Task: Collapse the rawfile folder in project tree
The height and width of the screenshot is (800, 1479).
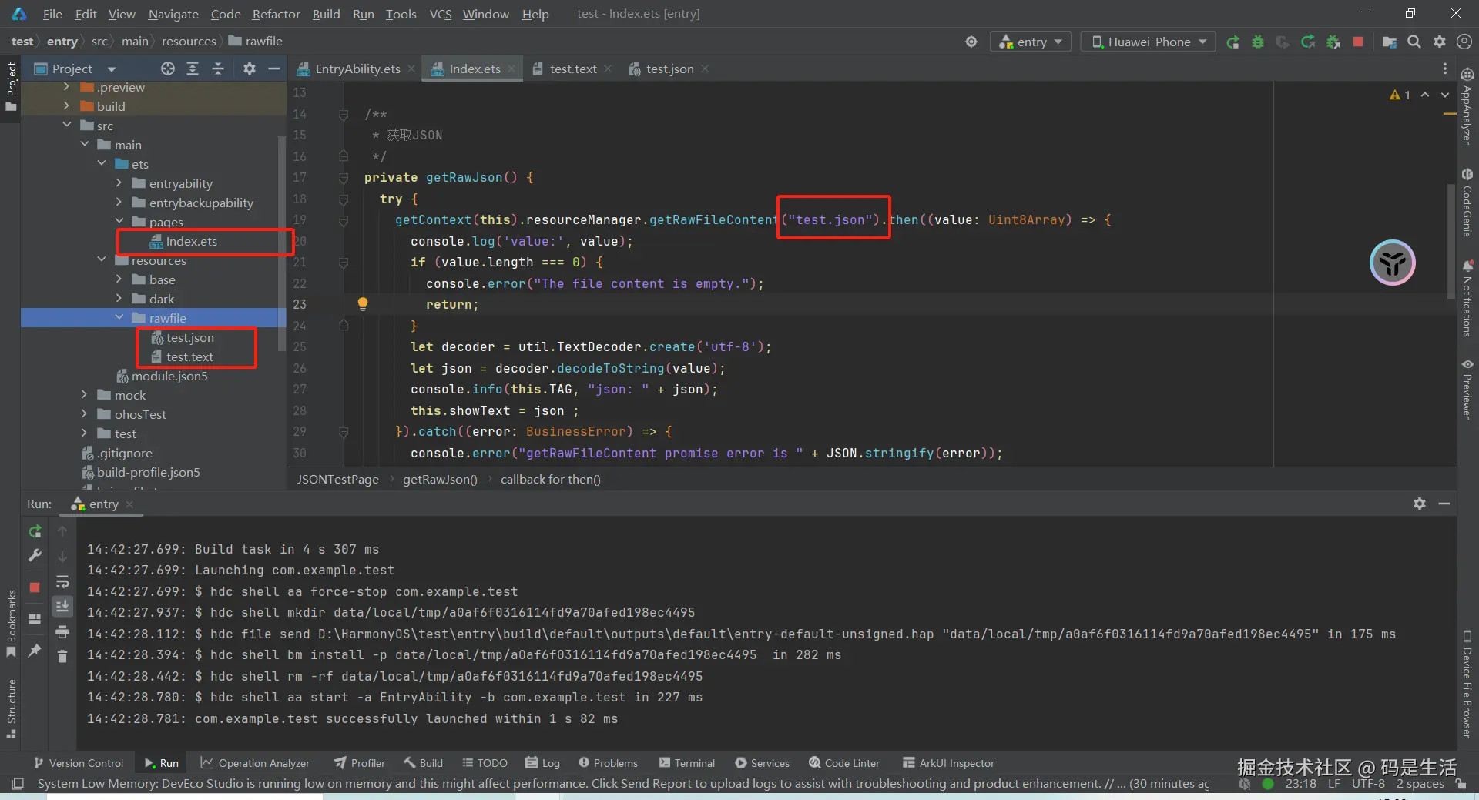Action: (119, 318)
